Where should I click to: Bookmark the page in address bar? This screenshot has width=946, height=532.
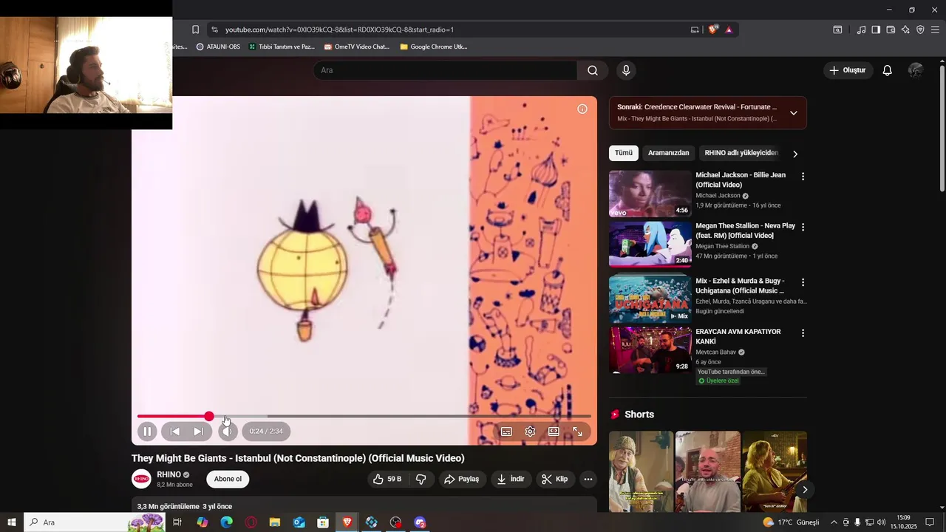click(195, 30)
